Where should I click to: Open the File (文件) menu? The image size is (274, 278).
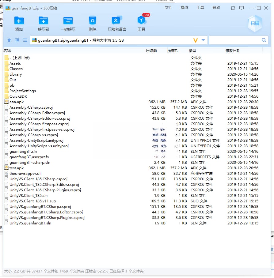168,8
